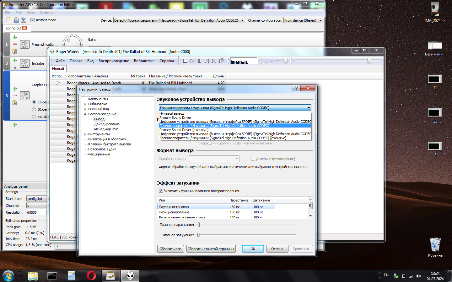The height and width of the screenshot is (282, 452).
Task: Open the Channel configuration dropdown
Action: coord(303,20)
